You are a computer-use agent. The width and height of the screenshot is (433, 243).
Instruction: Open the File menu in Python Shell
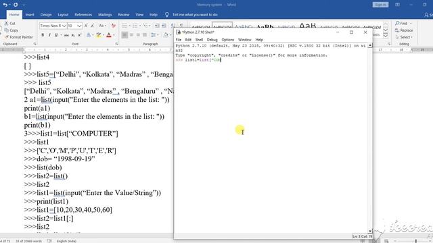click(179, 40)
